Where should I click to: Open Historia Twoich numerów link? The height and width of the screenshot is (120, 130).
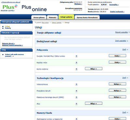pyautogui.click(x=12, y=45)
